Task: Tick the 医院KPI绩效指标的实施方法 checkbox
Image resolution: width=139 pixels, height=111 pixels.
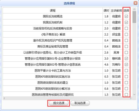Action: (x=126, y=77)
